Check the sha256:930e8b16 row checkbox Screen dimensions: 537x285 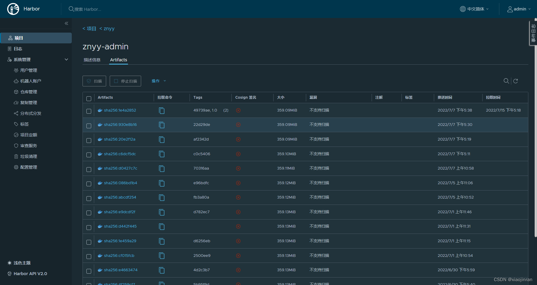[x=89, y=126]
